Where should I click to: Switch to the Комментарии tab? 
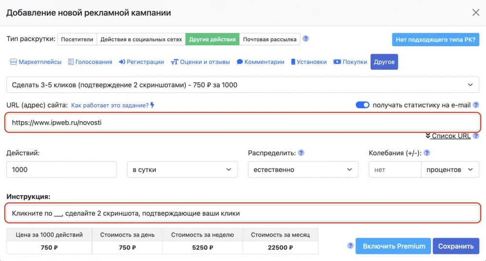pyautogui.click(x=261, y=62)
